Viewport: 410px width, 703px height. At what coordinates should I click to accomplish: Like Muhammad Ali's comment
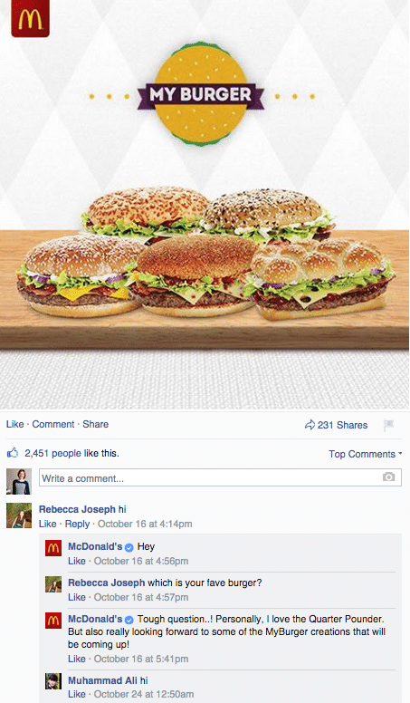77,695
